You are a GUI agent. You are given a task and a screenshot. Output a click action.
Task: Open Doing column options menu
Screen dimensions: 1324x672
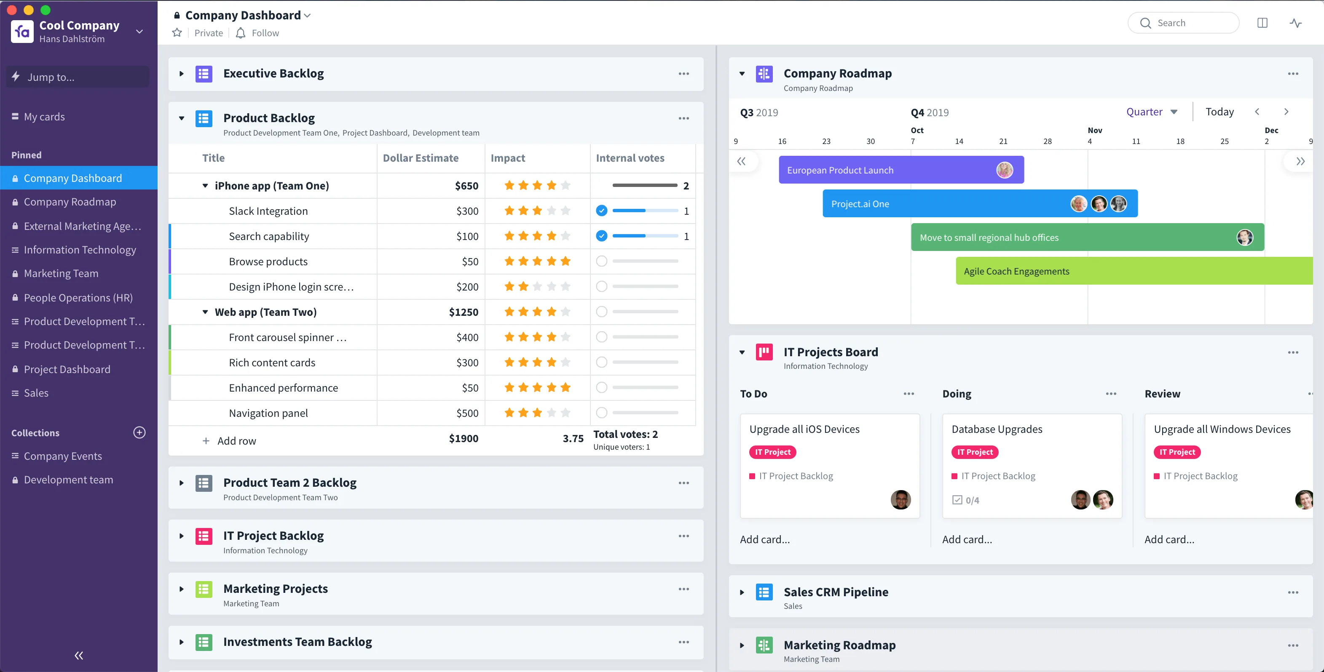1111,394
